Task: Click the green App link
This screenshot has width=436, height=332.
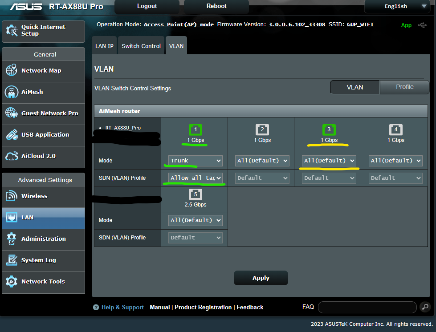Action: [x=406, y=25]
